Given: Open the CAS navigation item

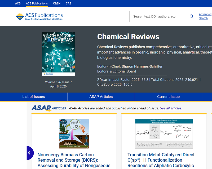Looking at the screenshot, I should click(x=68, y=3).
